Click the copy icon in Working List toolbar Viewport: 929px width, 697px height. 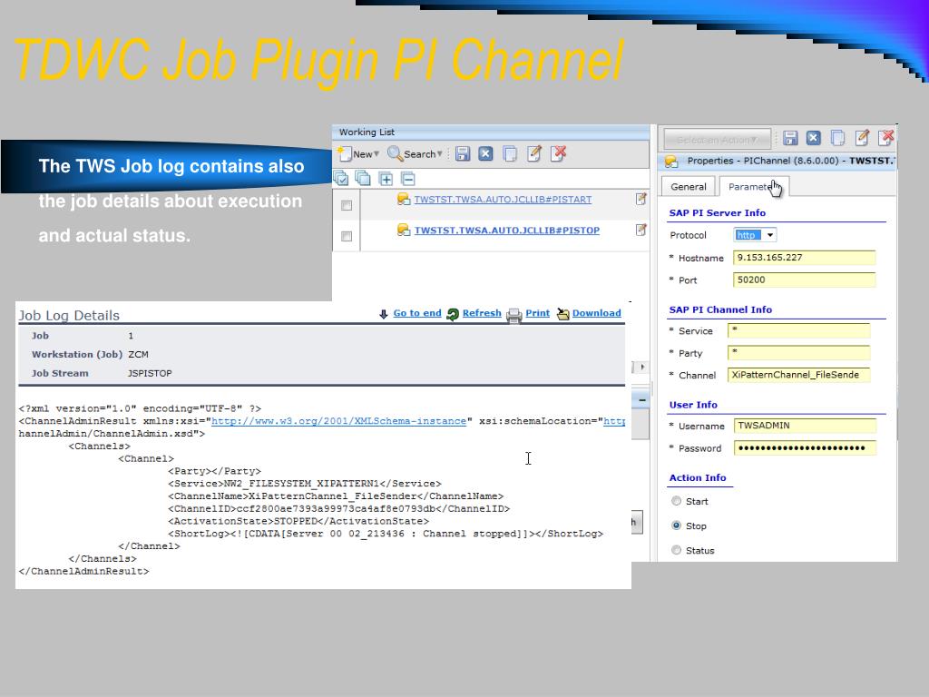[x=510, y=154]
